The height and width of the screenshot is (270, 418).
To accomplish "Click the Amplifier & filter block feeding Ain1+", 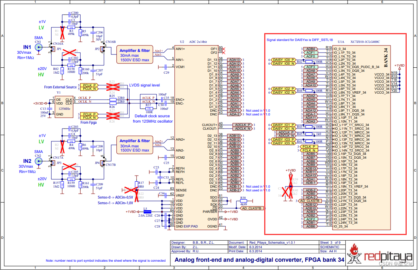I will tap(135, 55).
